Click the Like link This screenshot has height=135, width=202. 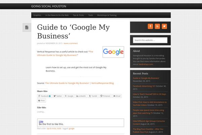tap(41, 122)
